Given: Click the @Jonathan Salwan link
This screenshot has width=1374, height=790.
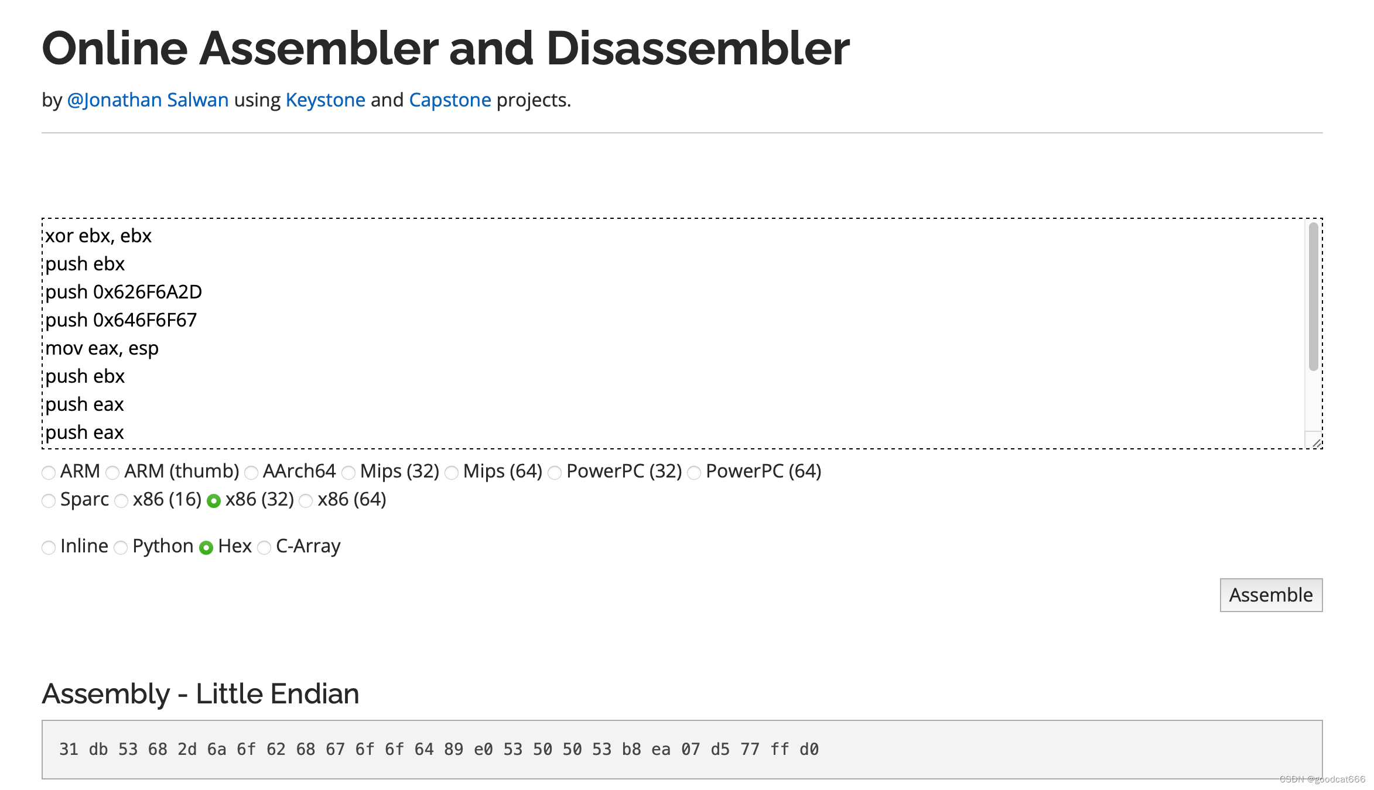Looking at the screenshot, I should (147, 99).
